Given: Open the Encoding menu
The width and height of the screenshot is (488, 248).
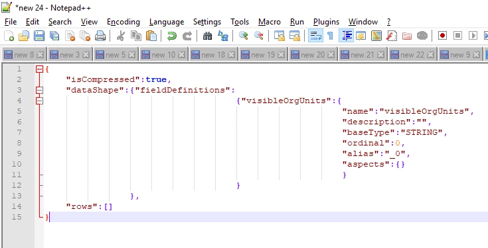Looking at the screenshot, I should 123,22.
